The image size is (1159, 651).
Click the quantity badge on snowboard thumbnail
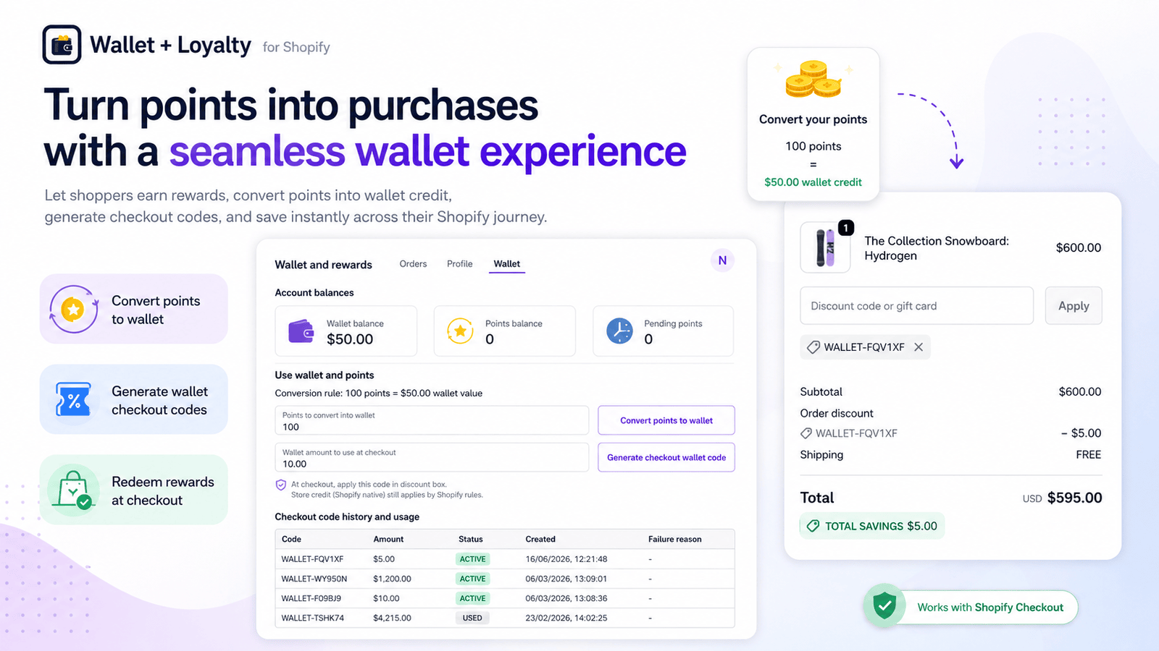(845, 228)
